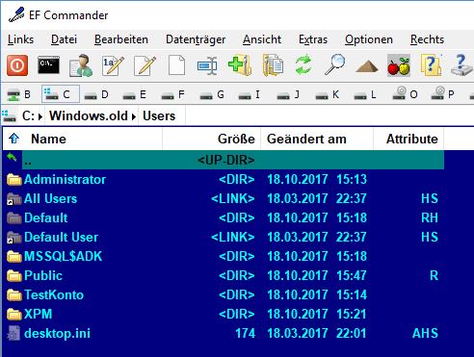Click the rename text-cursor icon

[x=207, y=65]
